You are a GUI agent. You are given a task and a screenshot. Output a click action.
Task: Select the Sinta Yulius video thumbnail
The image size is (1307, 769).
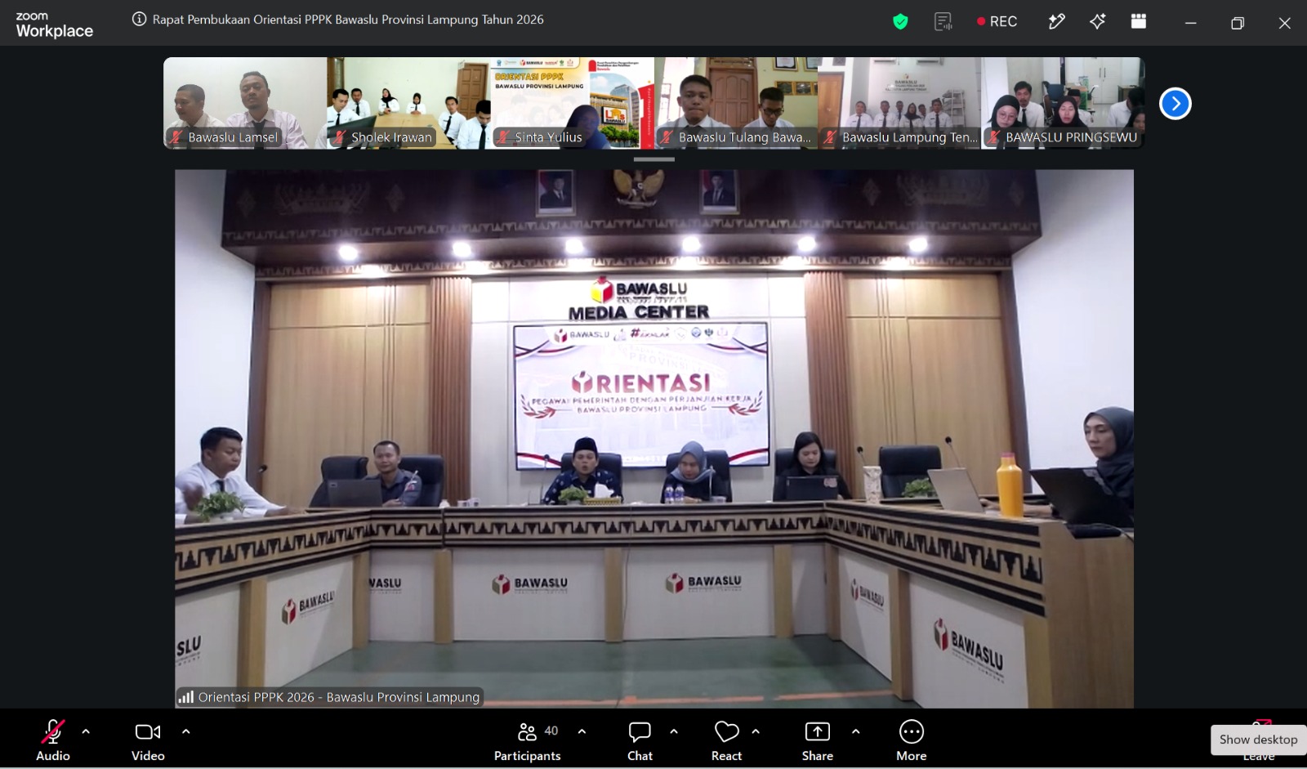tap(572, 103)
